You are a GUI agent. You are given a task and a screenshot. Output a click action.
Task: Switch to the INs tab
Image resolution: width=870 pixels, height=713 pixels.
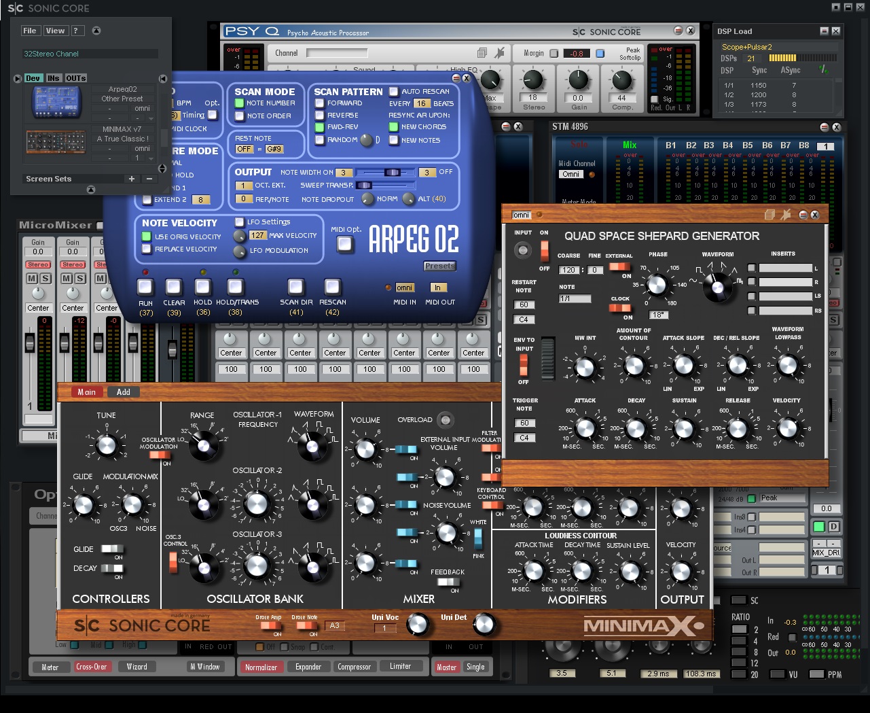click(54, 78)
